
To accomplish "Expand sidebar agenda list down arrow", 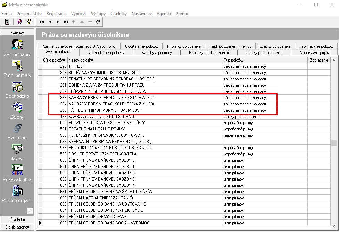I will pyautogui.click(x=30, y=211).
